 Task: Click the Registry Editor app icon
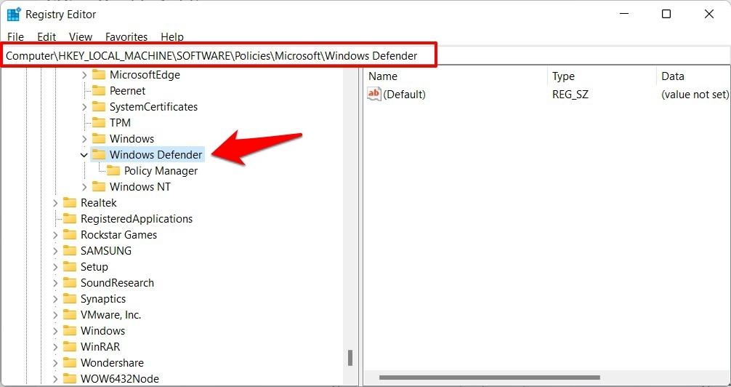coord(14,15)
